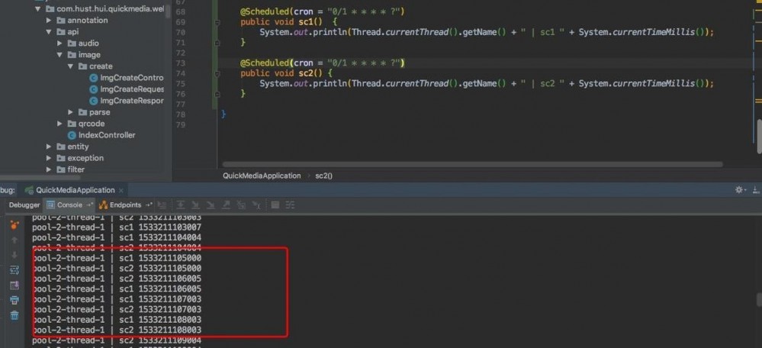Click the Run to Cursor debug icon
The height and width of the screenshot is (348, 762).
[256, 205]
